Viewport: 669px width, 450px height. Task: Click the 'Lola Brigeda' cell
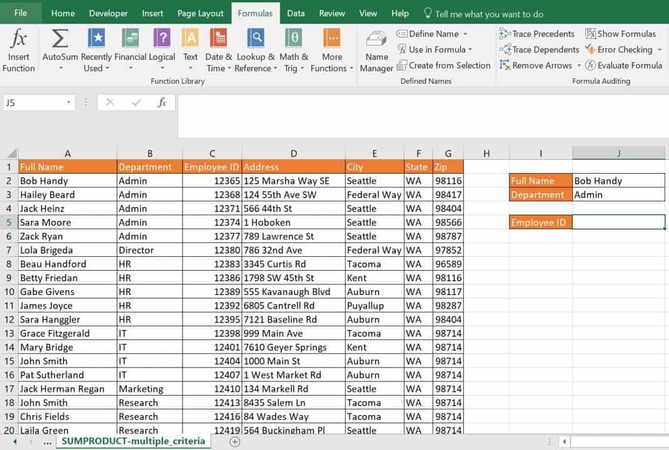coord(68,250)
